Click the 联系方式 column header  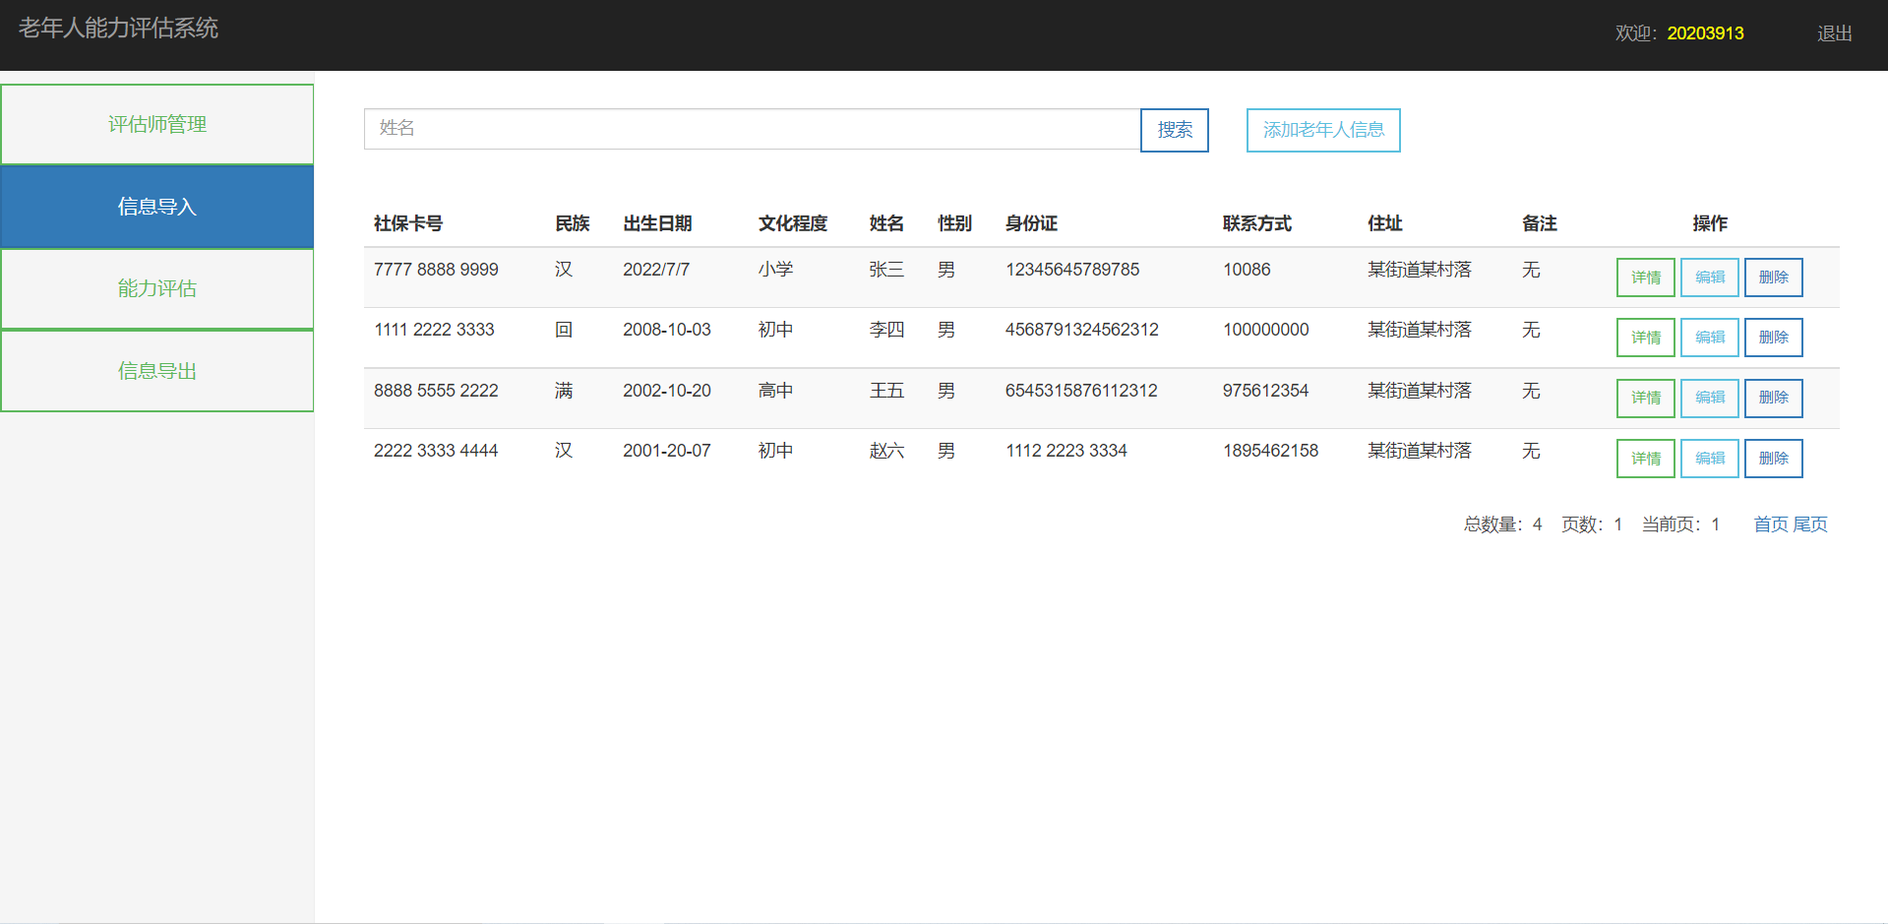point(1257,223)
